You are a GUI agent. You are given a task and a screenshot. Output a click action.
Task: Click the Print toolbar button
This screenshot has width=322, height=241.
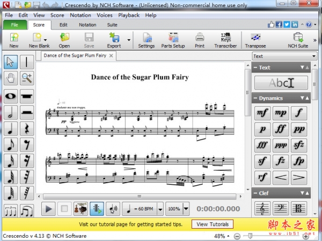pos(200,40)
